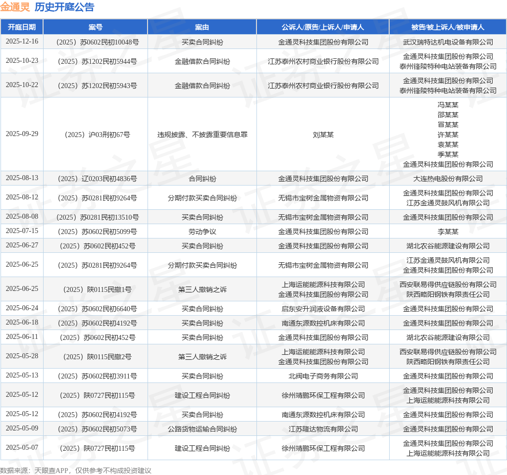Click the 开庭日期 column header
This screenshot has width=507, height=475.
(x=22, y=27)
